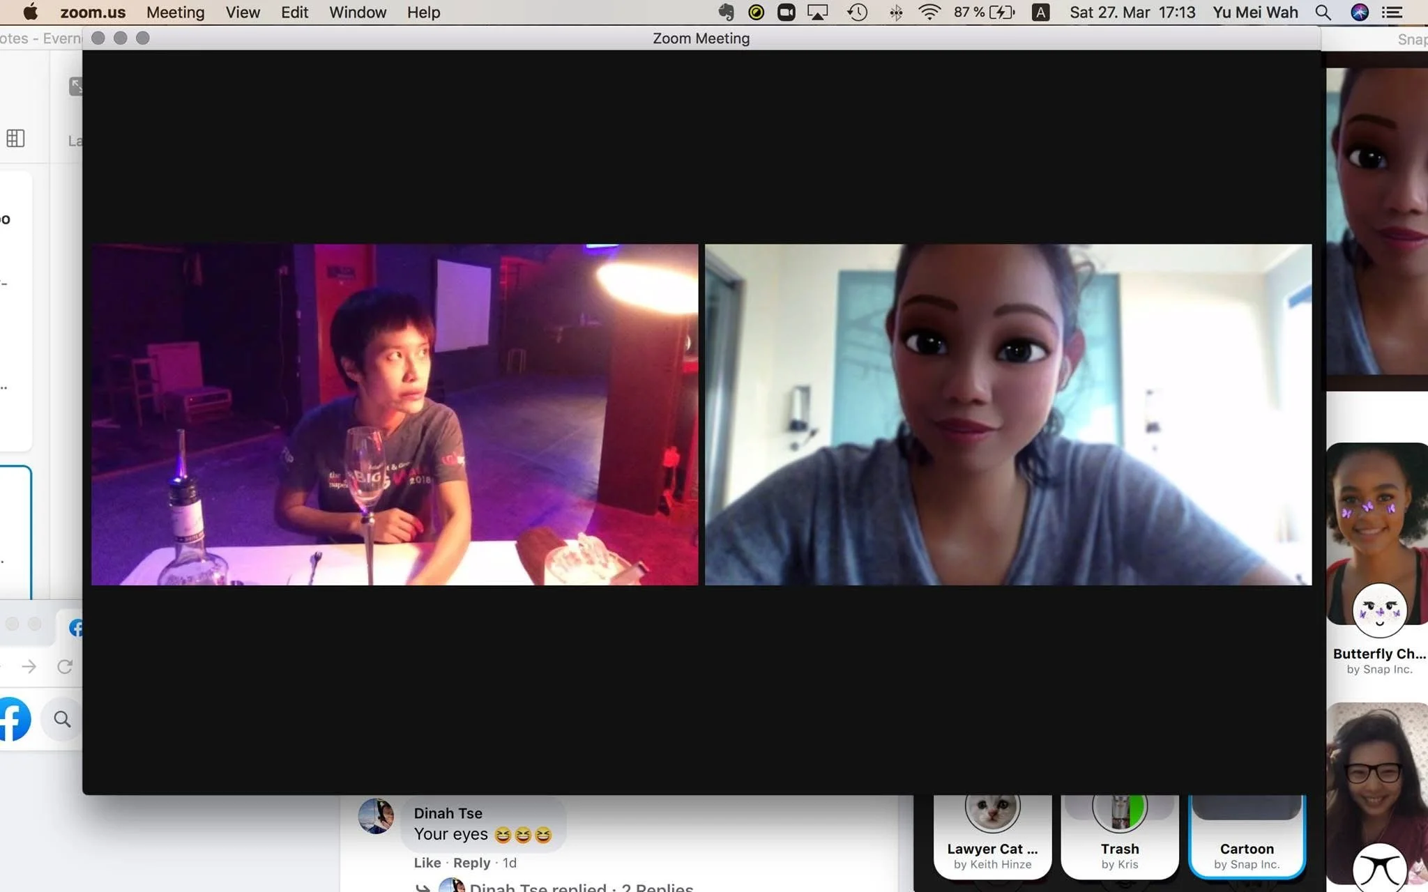This screenshot has width=1428, height=892.
Task: Expand the Yu Mei Wah user menu
Action: (1255, 12)
